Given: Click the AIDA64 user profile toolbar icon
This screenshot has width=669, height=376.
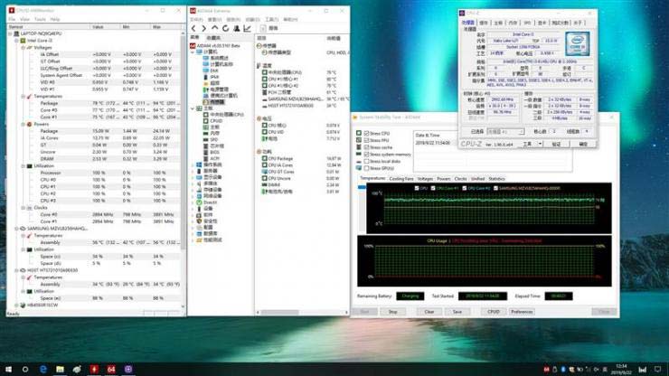Looking at the screenshot, I should coord(236,29).
